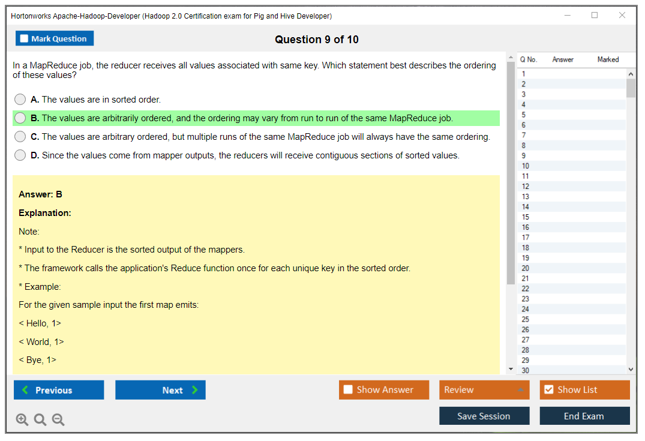Viewport: 645px width, 441px height.
Task: Select radio option A values in sorted order
Action: click(x=20, y=100)
